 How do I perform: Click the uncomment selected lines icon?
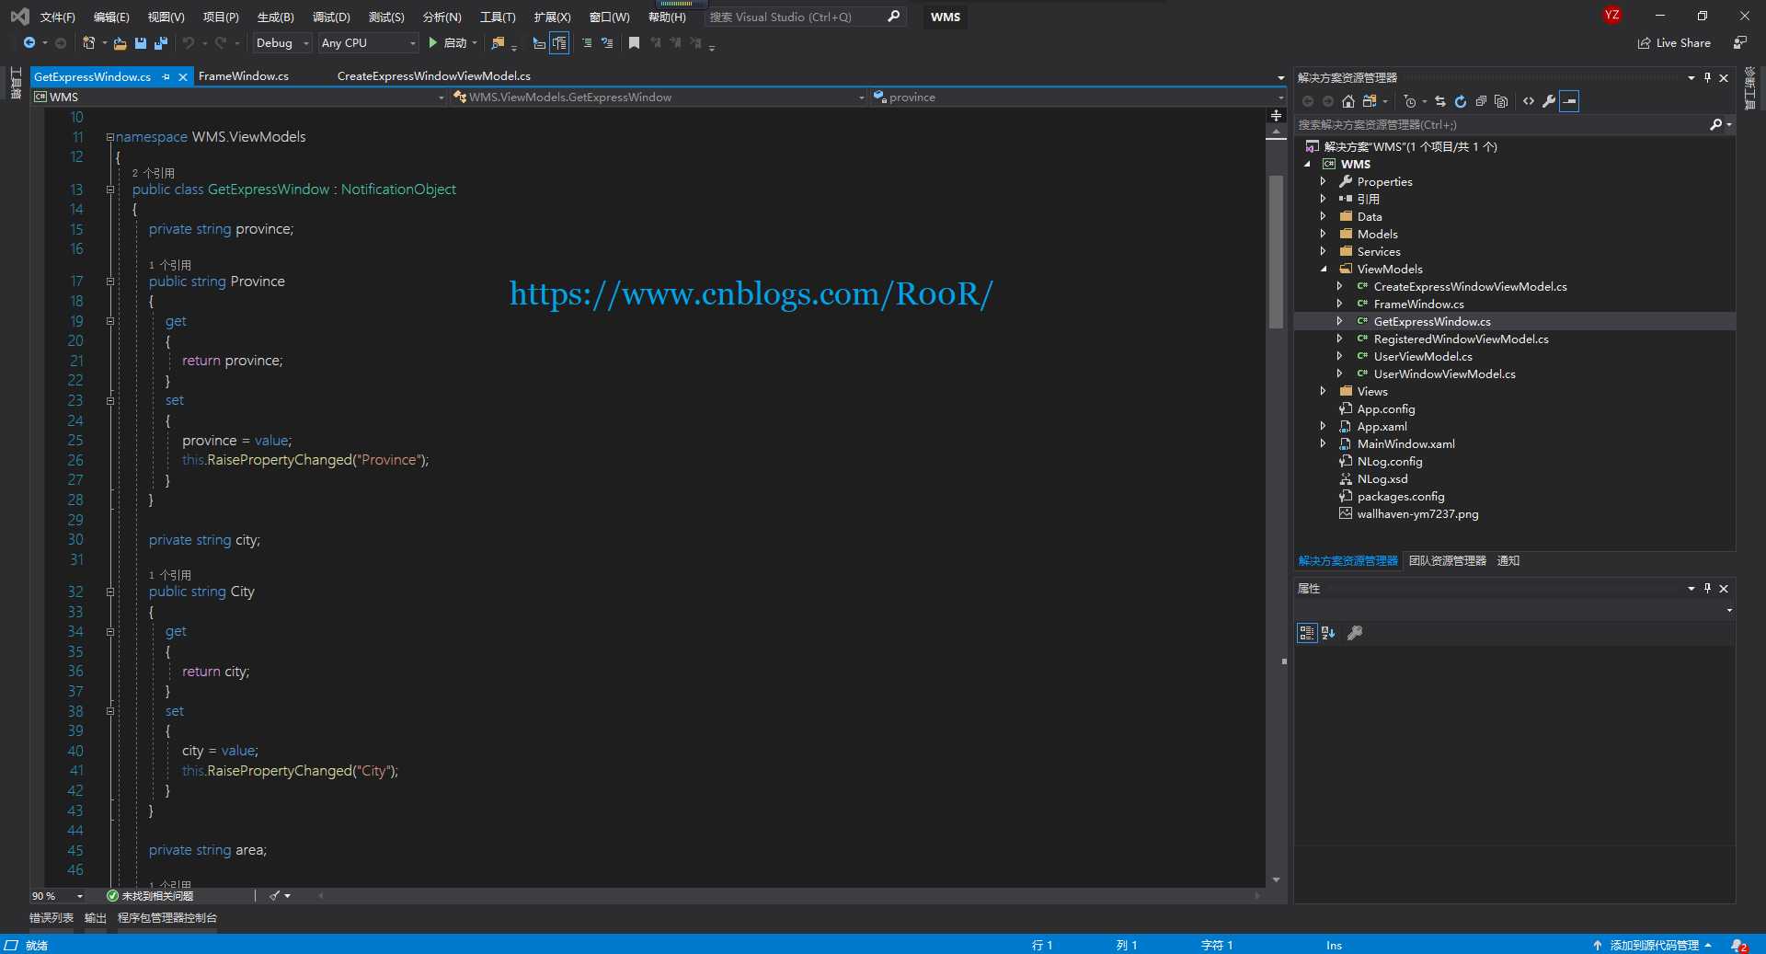pos(607,43)
